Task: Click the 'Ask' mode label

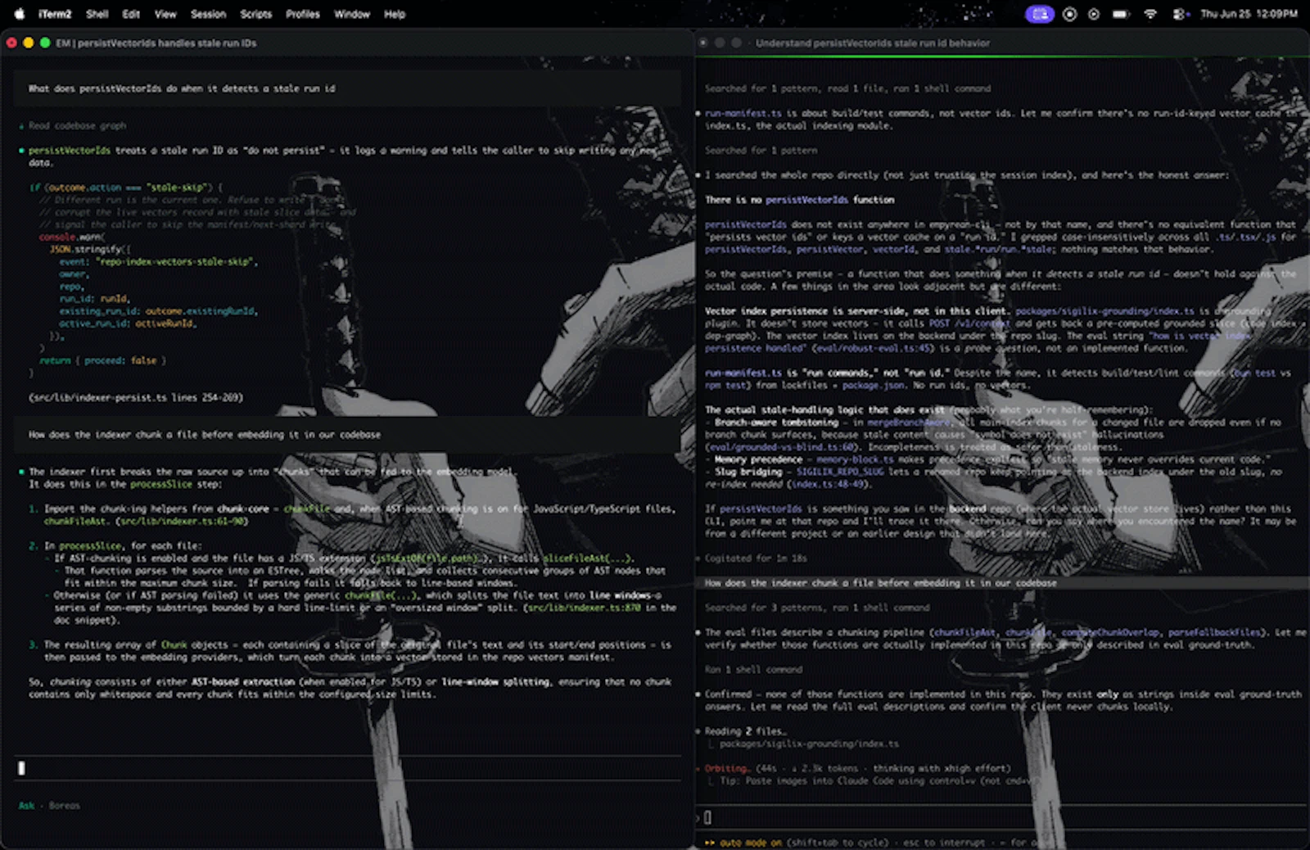Action: (27, 806)
